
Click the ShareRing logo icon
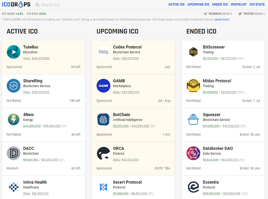pyautogui.click(x=14, y=86)
